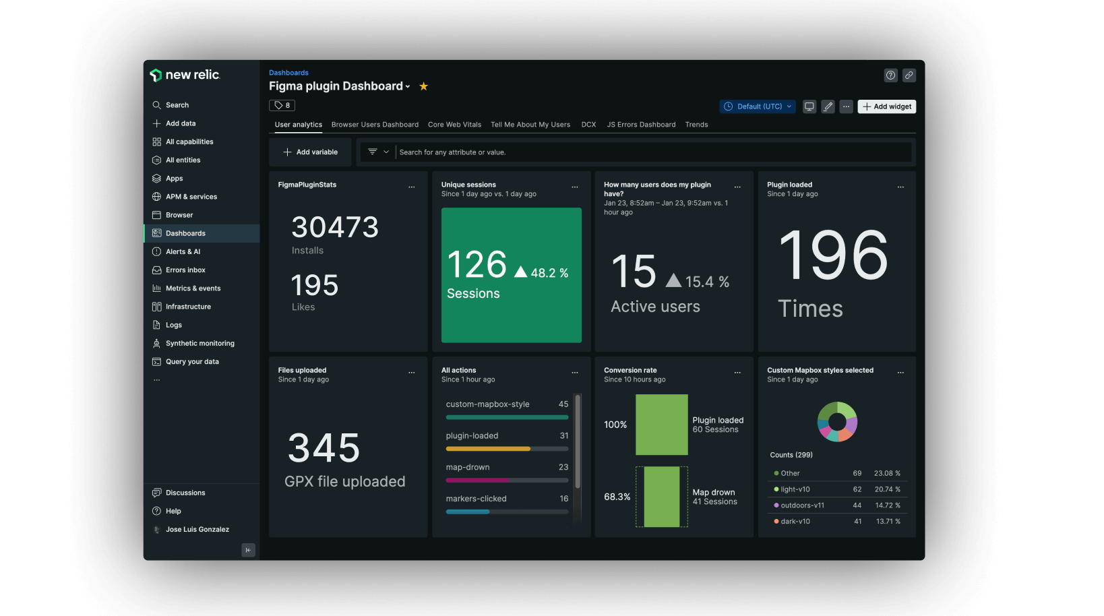Toggle the dark-v10 legend entry
Viewport: 1104px width, 616px height.
pos(836,522)
